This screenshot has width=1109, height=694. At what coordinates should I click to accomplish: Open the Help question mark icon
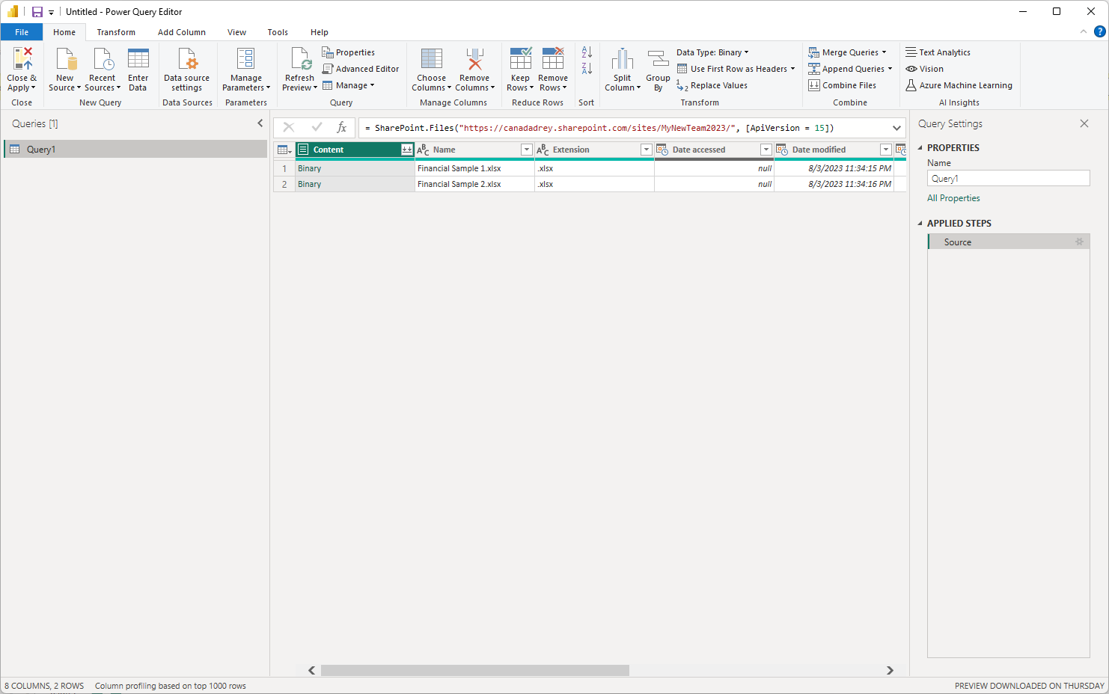point(1099,31)
